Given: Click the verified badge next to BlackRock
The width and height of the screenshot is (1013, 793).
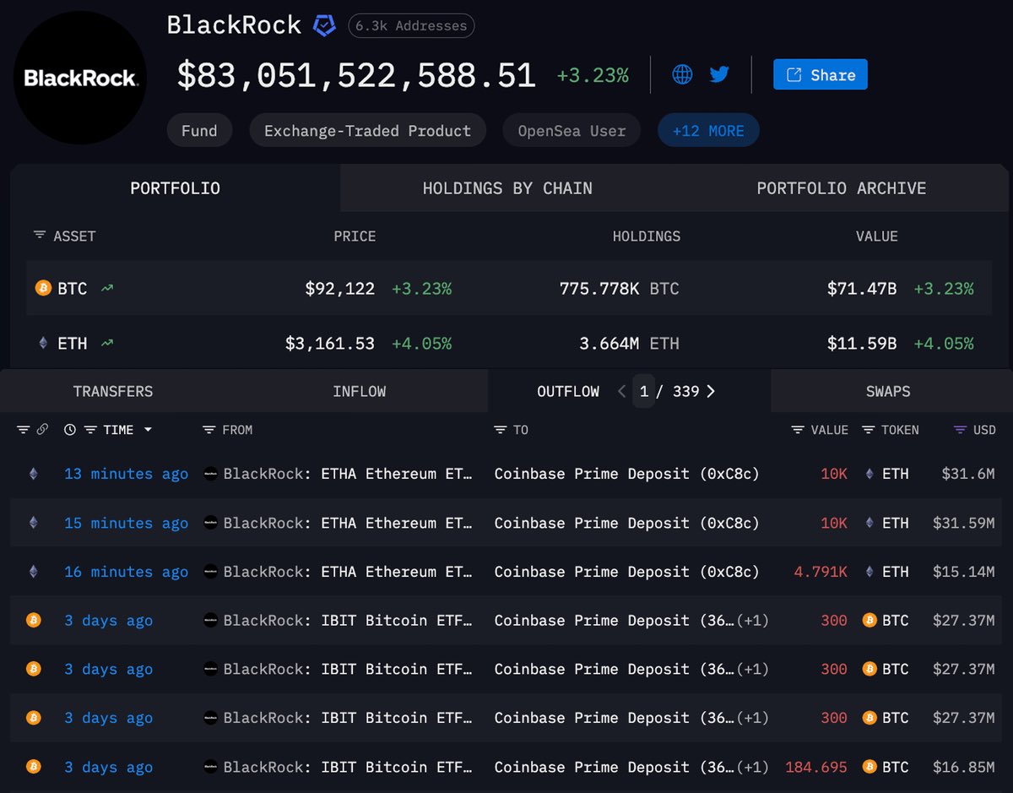Looking at the screenshot, I should tap(324, 25).
